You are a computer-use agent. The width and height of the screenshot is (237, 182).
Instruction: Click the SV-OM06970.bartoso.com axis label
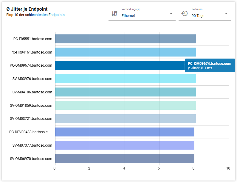tap(31, 159)
